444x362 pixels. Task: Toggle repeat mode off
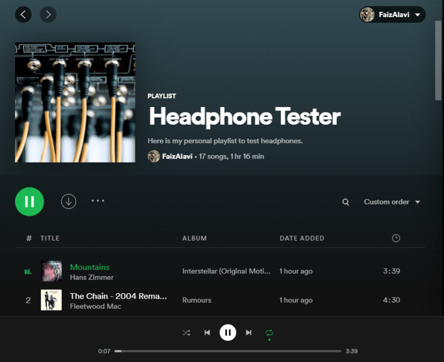pos(270,333)
